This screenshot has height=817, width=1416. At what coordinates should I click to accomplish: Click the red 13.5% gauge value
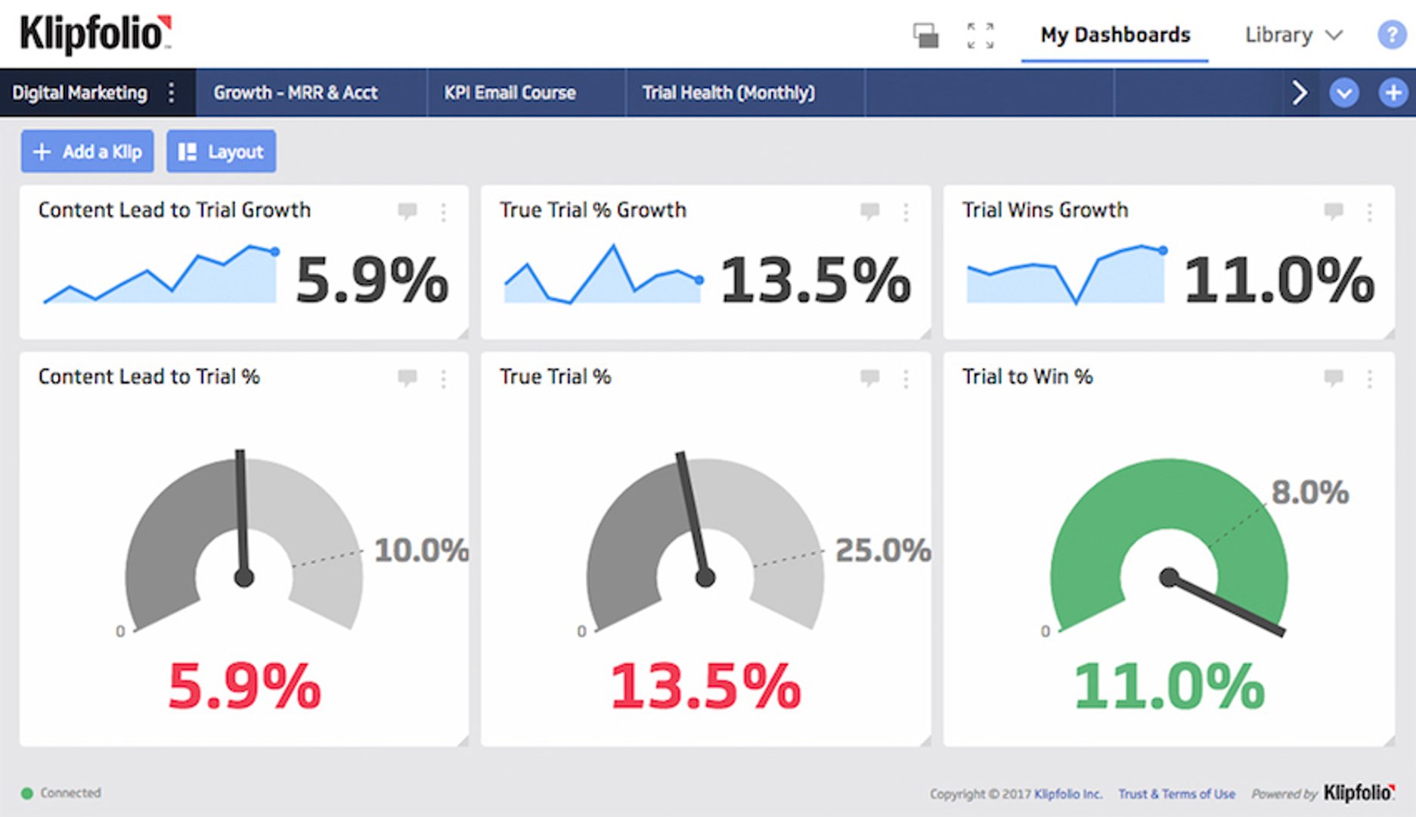tap(705, 686)
